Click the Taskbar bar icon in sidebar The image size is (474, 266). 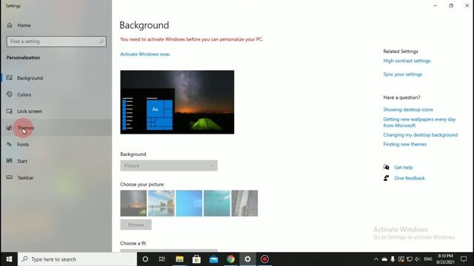(10, 177)
